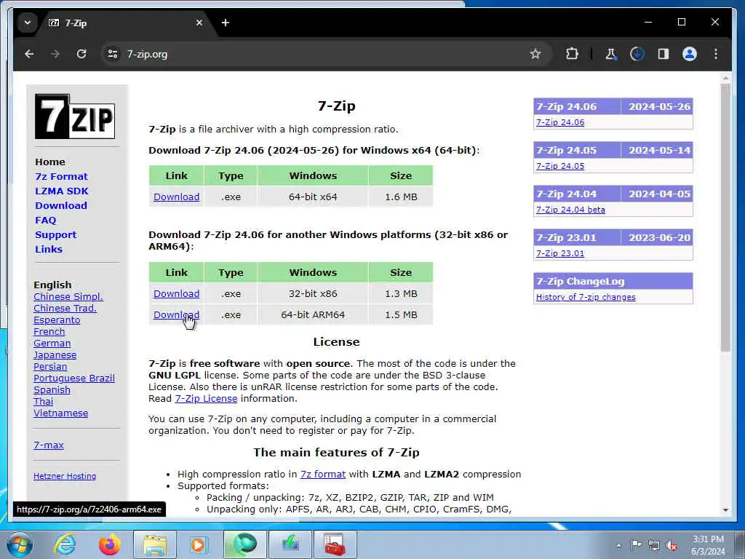Image resolution: width=745 pixels, height=559 pixels.
Task: Open the 7-Zip License link
Action: coord(206,399)
